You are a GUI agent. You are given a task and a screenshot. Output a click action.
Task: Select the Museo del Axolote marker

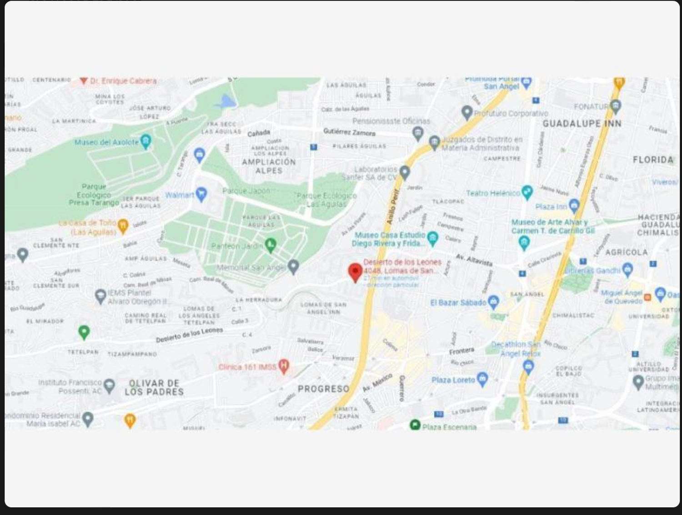[x=145, y=142]
